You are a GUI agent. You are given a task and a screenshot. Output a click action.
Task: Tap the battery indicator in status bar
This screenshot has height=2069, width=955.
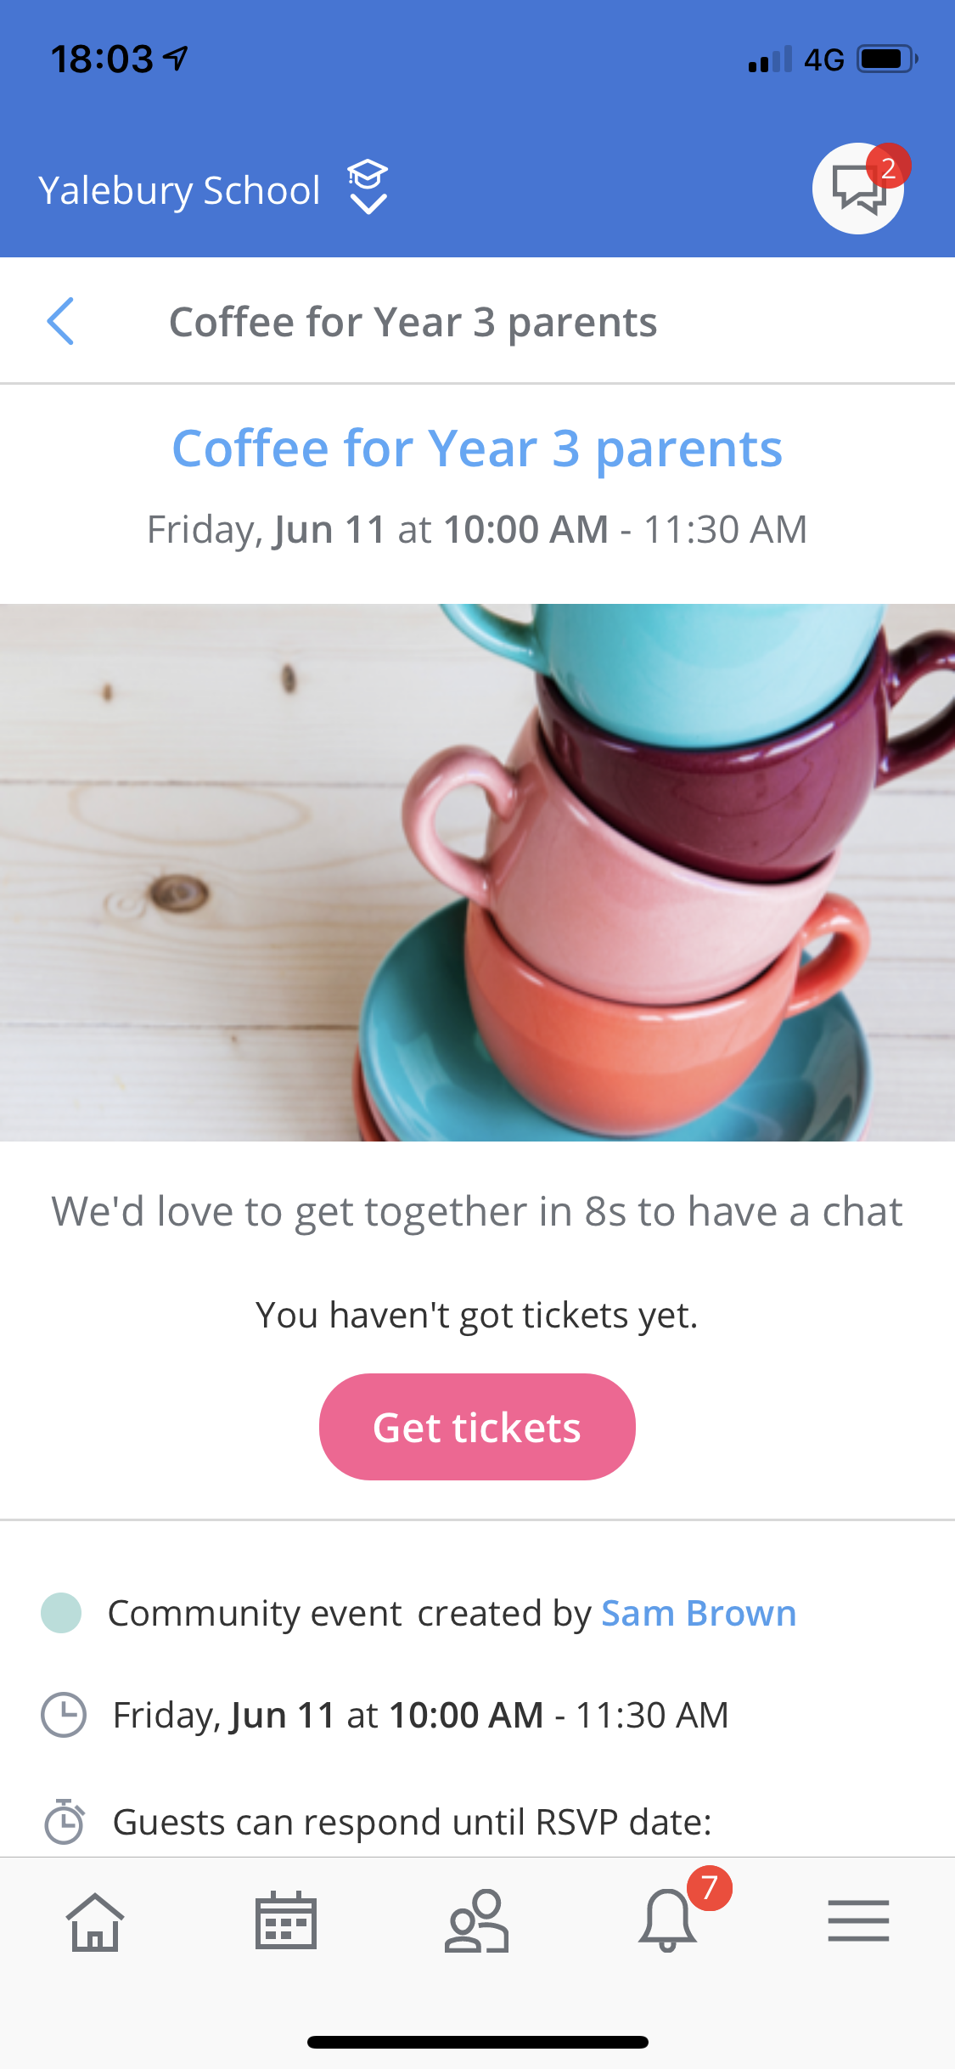887,59
